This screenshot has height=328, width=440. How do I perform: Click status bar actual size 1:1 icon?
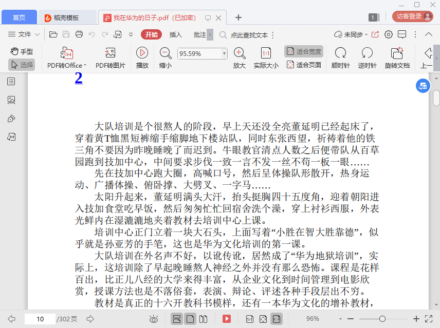pos(249,319)
